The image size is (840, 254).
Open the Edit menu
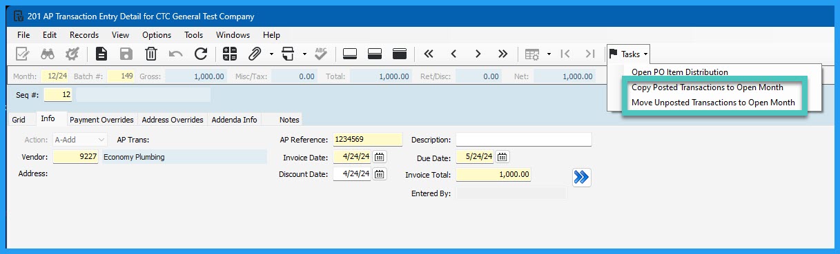50,34
